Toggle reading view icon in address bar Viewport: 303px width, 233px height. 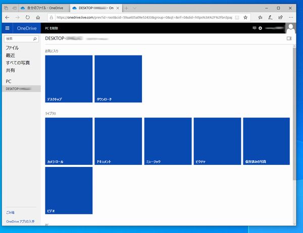click(x=237, y=18)
